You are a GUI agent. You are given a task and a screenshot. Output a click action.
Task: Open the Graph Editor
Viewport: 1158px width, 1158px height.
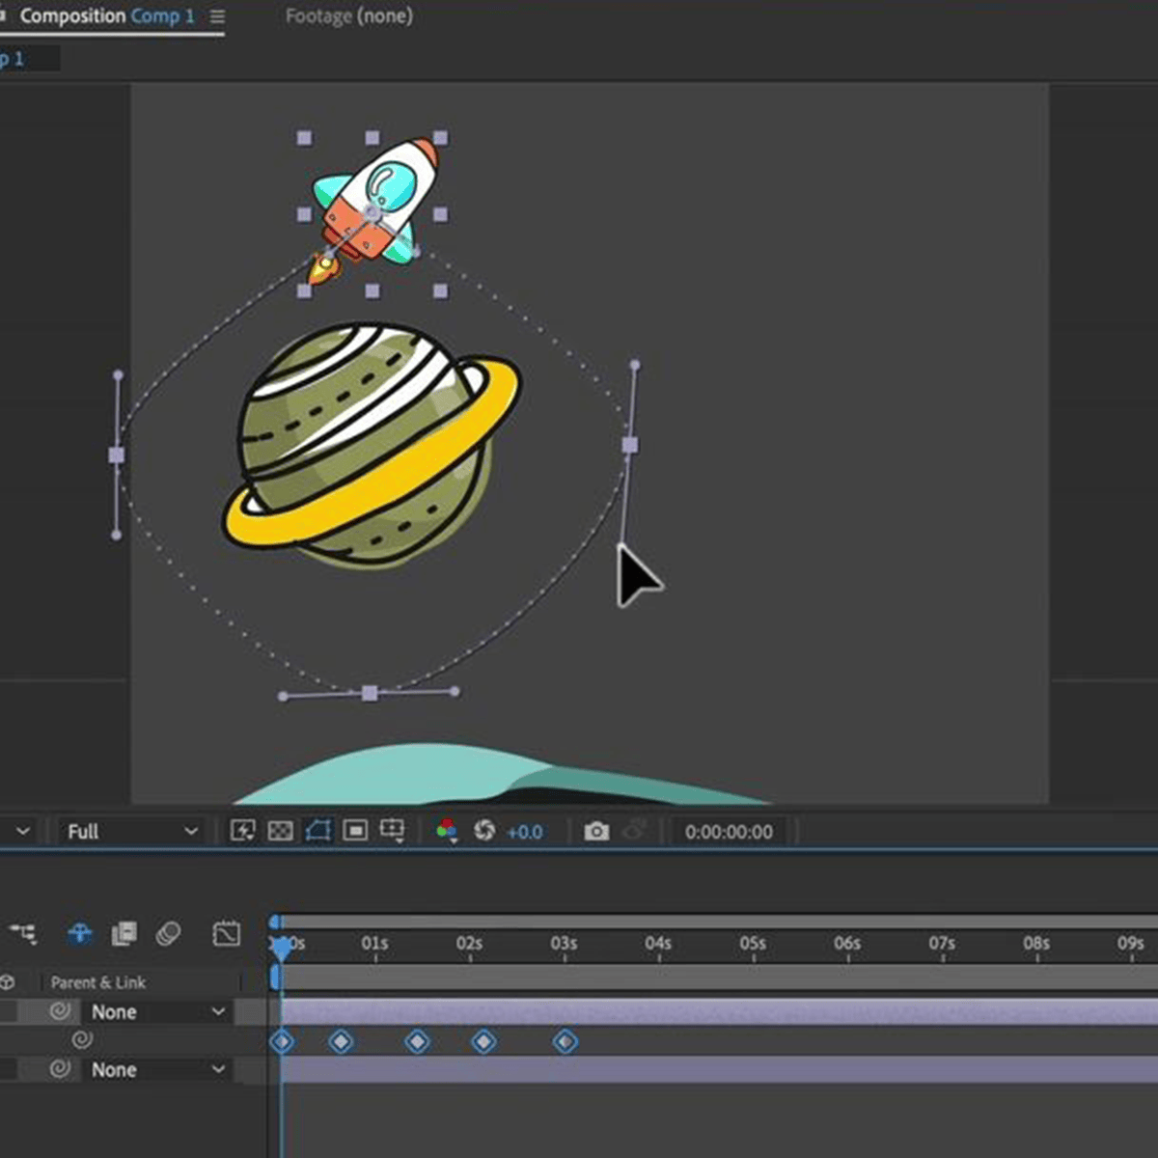pos(227,933)
